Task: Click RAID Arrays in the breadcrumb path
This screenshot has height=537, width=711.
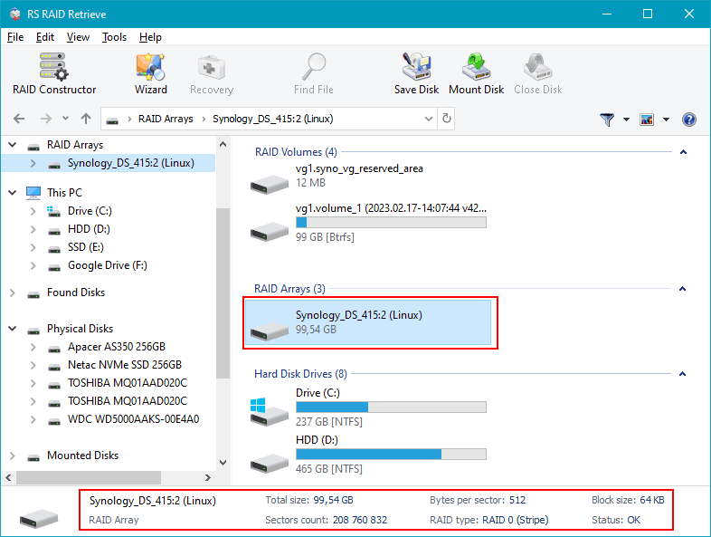Action: (x=166, y=119)
